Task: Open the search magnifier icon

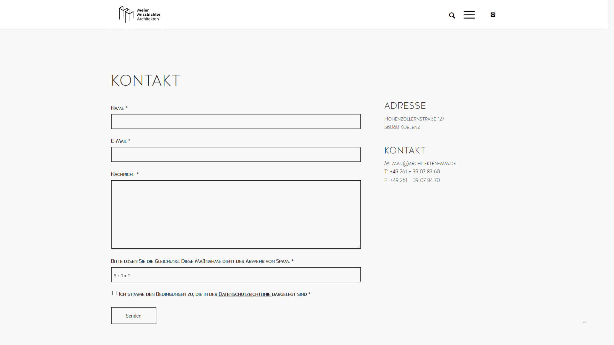Action: click(452, 15)
